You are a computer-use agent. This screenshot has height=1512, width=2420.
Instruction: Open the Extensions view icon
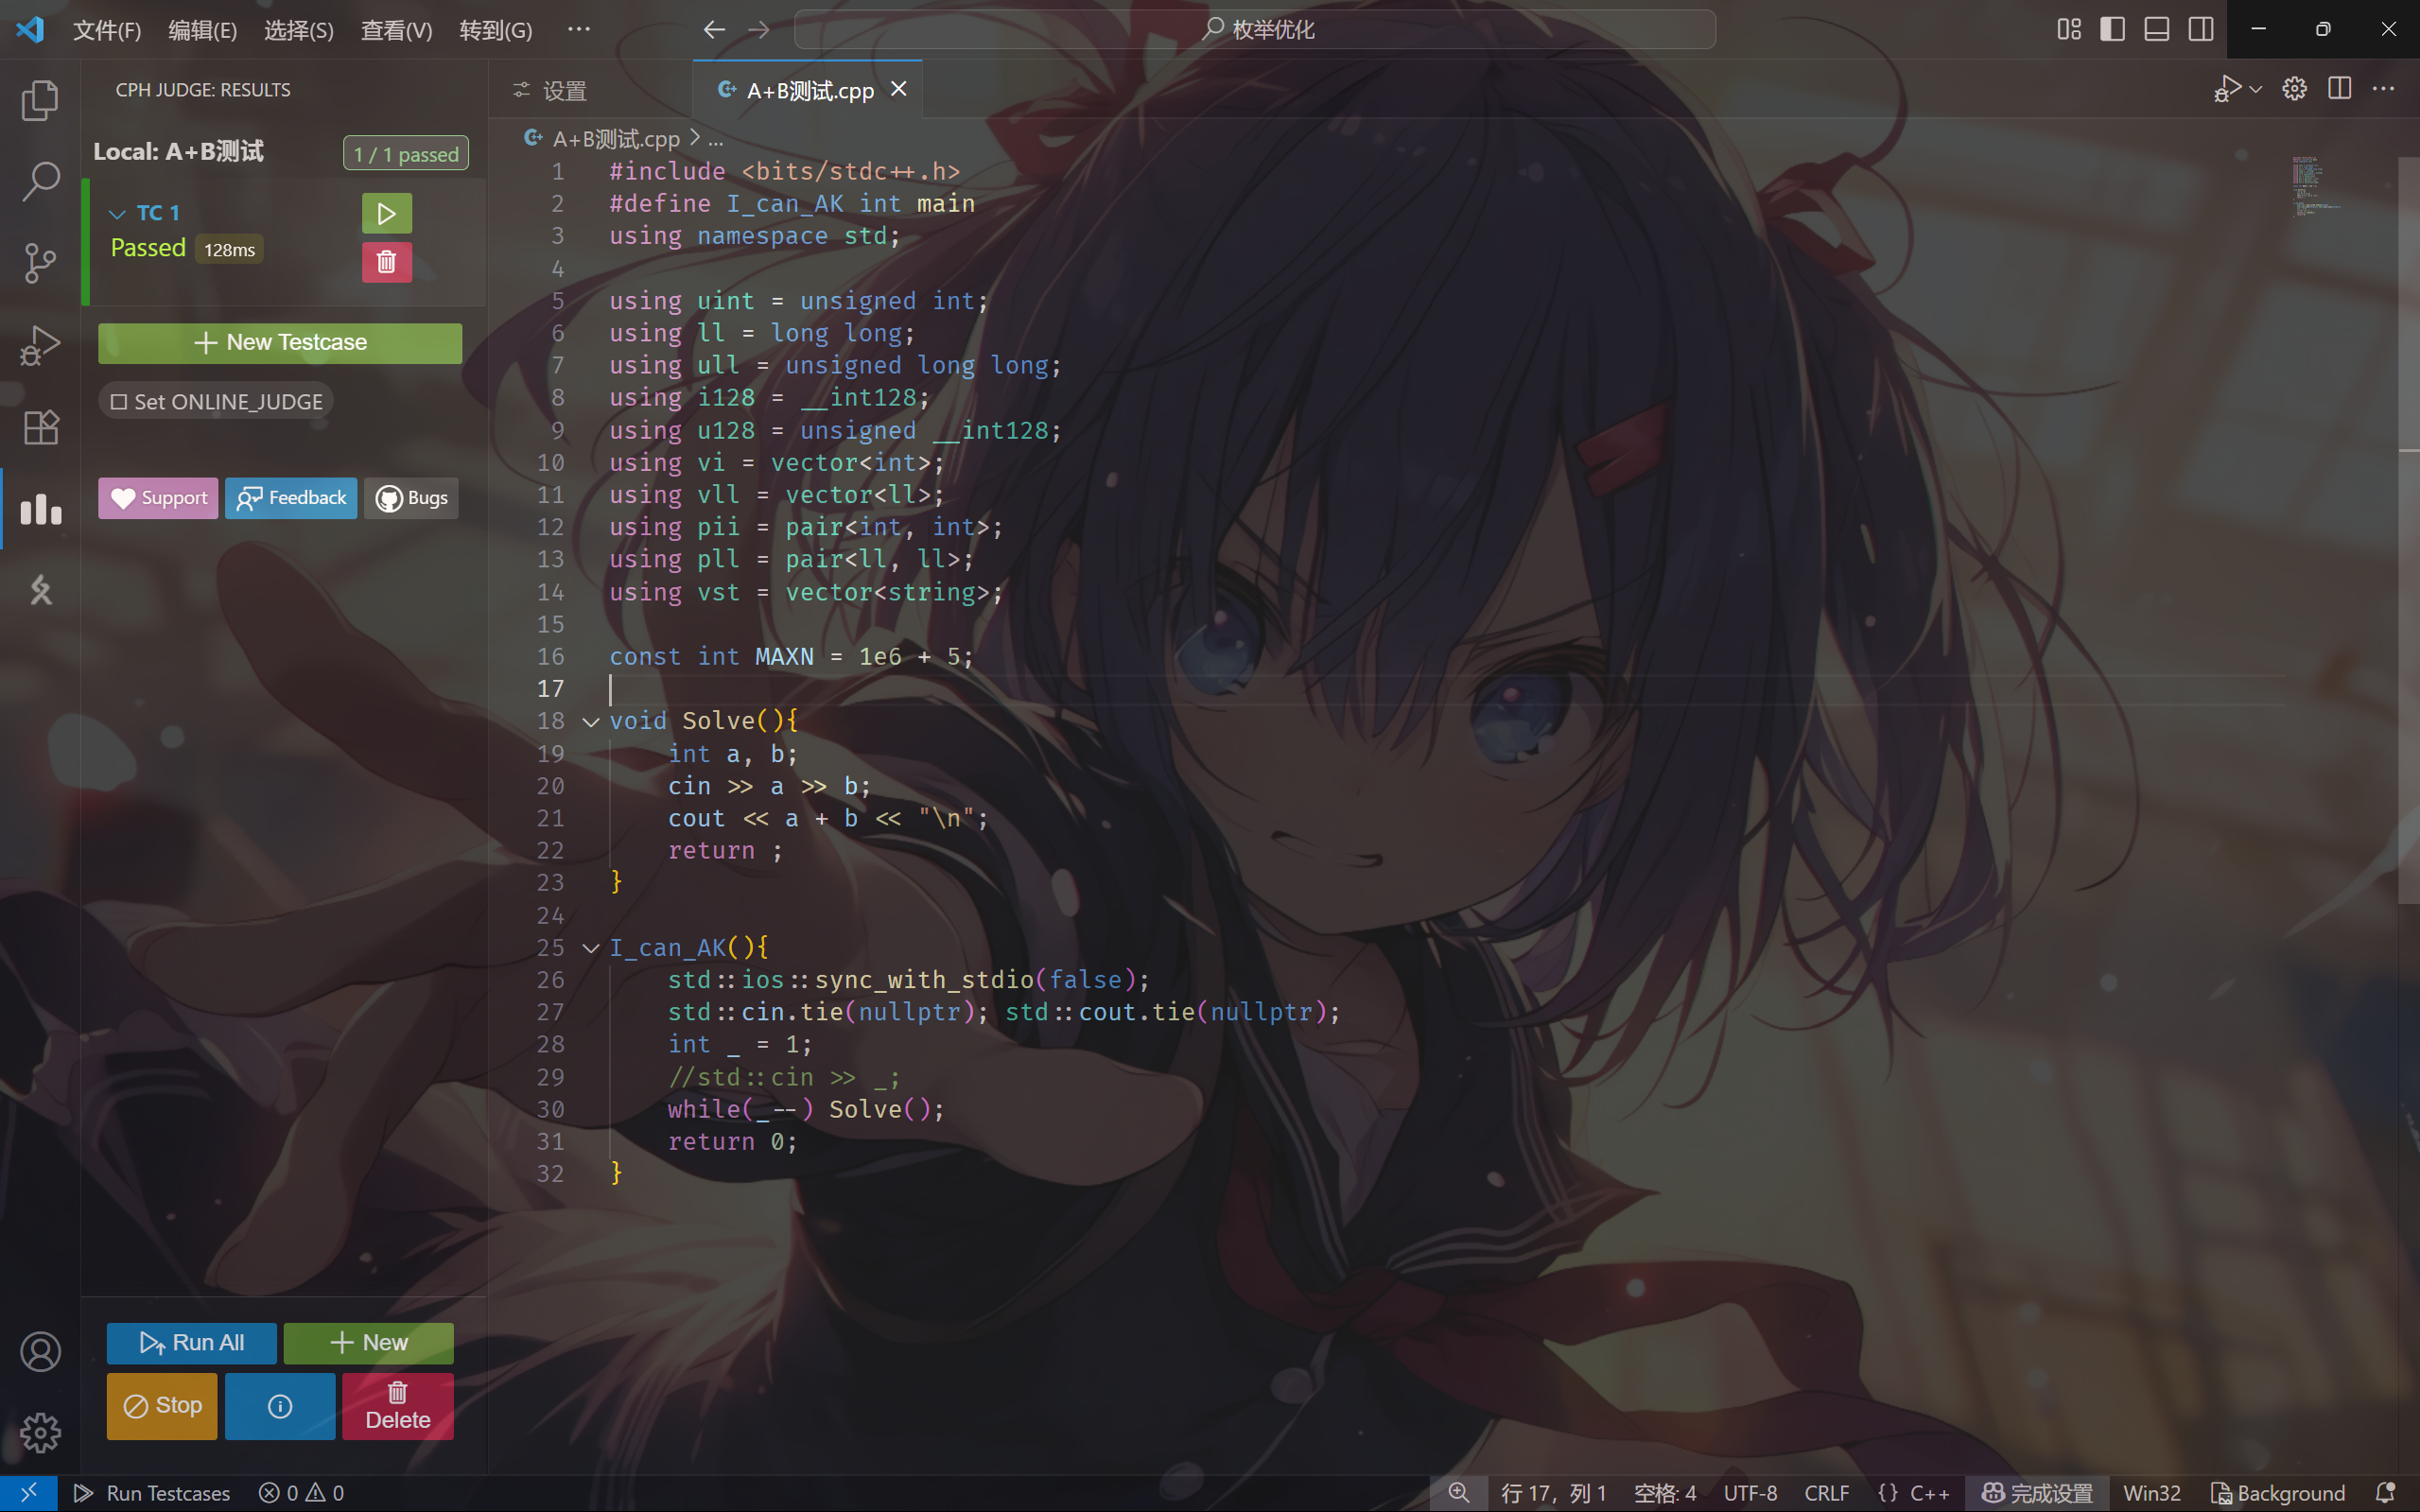click(x=40, y=427)
